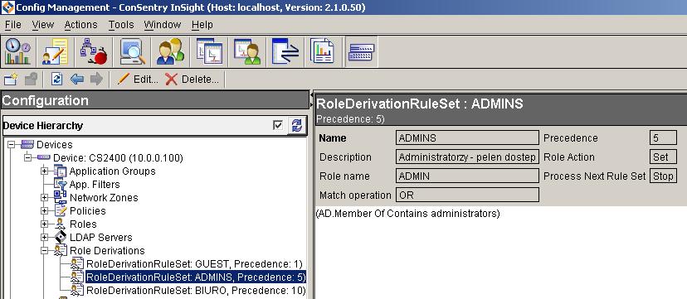Viewport: 687px width, 299px height.
Task: Select Policies in the tree
Action: [88, 210]
